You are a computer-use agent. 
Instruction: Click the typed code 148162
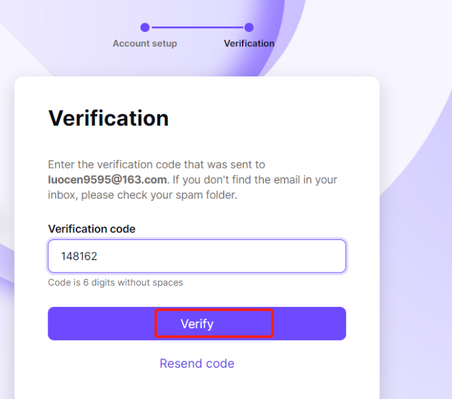(79, 256)
